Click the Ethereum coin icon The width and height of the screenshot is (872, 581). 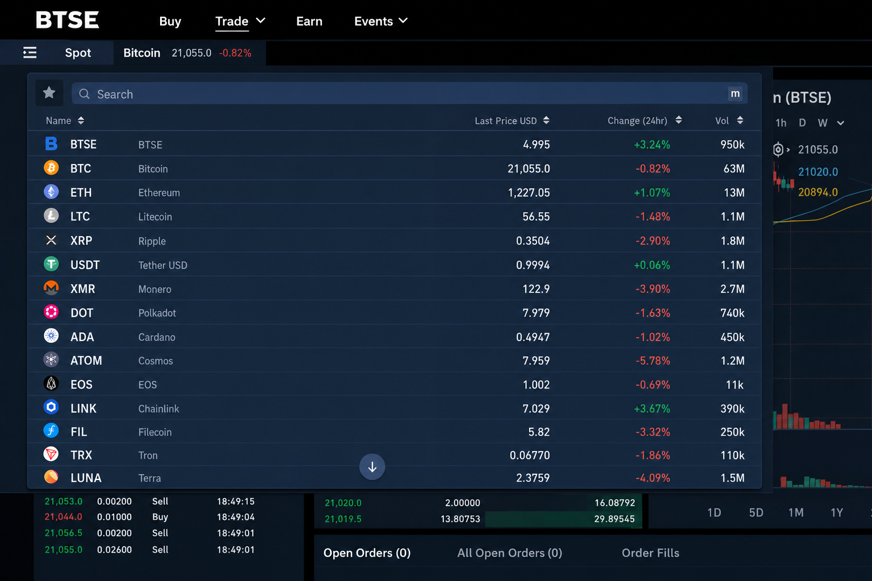tap(51, 192)
